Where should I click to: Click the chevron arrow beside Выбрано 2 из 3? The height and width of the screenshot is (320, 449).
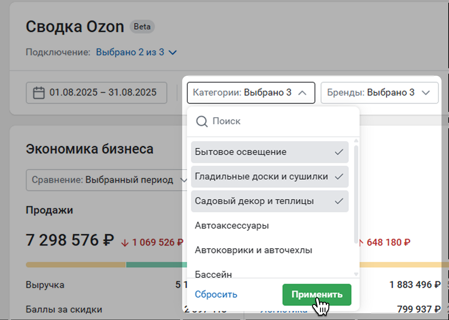(173, 53)
